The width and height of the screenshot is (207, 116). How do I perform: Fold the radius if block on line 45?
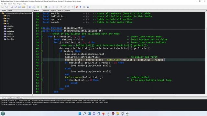coord(42,63)
